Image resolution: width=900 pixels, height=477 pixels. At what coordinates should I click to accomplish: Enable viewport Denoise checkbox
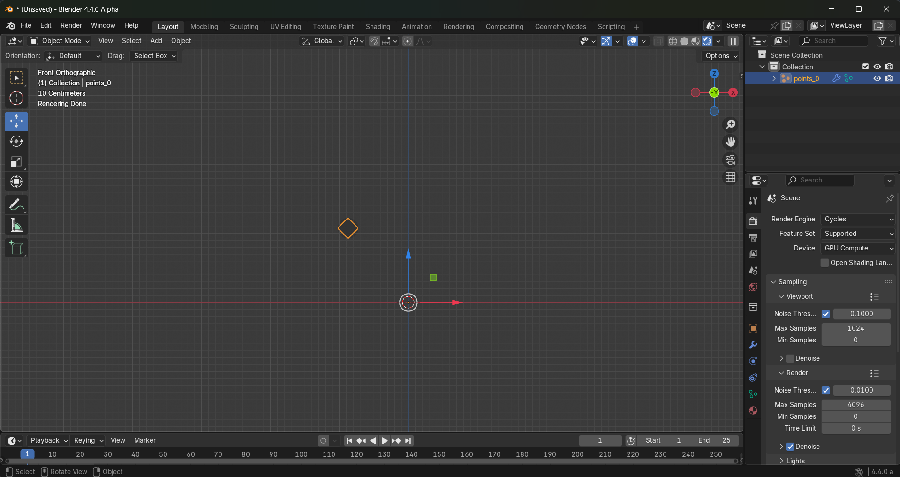790,358
